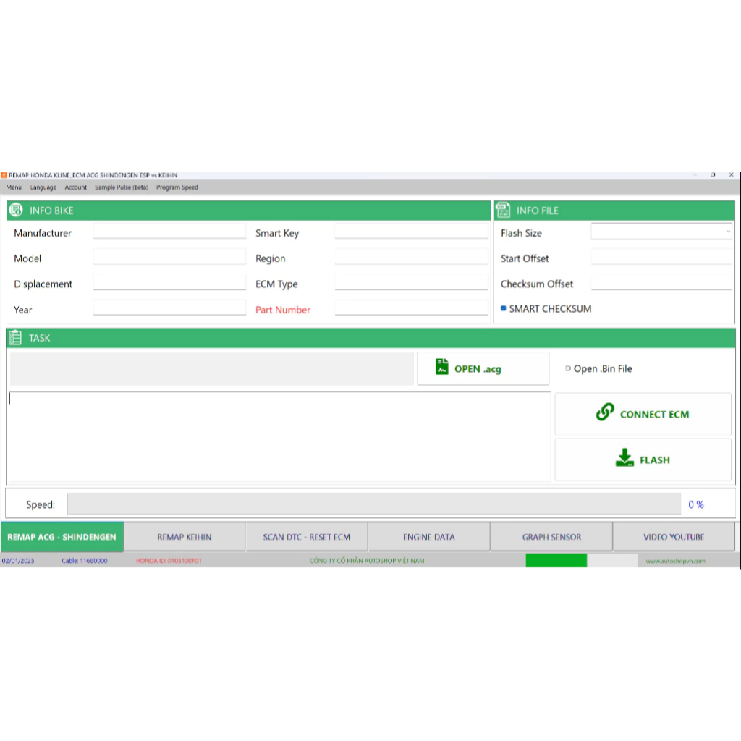Screen dimensions: 741x741
Task: Click the Speed progress bar
Action: click(x=373, y=504)
